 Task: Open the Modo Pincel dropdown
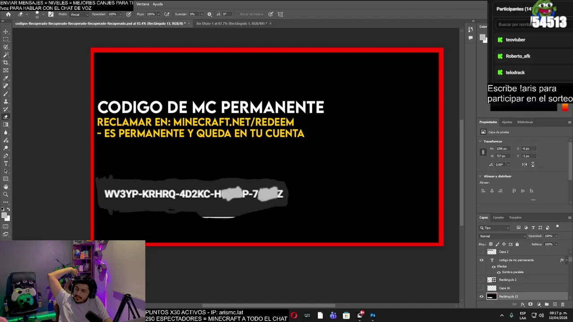tap(79, 14)
